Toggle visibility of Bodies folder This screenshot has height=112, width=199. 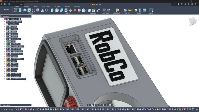(7, 31)
